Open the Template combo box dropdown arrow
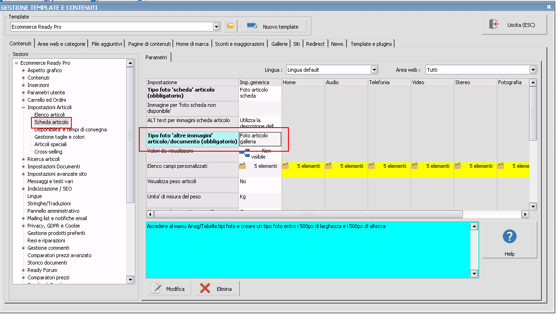 coord(216,27)
